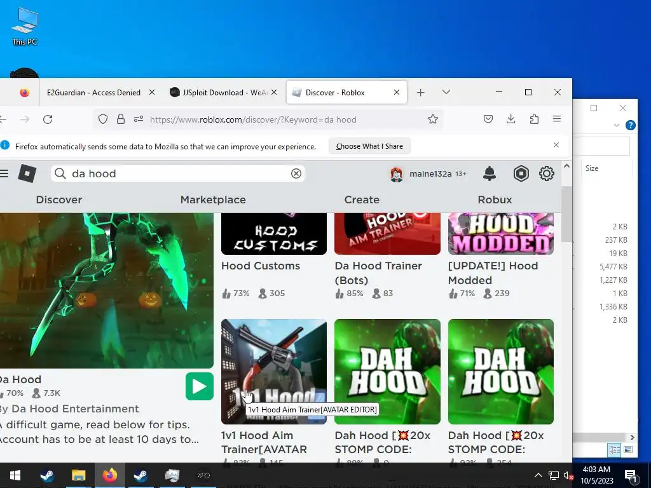Open Roblox settings gear
Viewport: 651px width, 488px height.
click(547, 173)
